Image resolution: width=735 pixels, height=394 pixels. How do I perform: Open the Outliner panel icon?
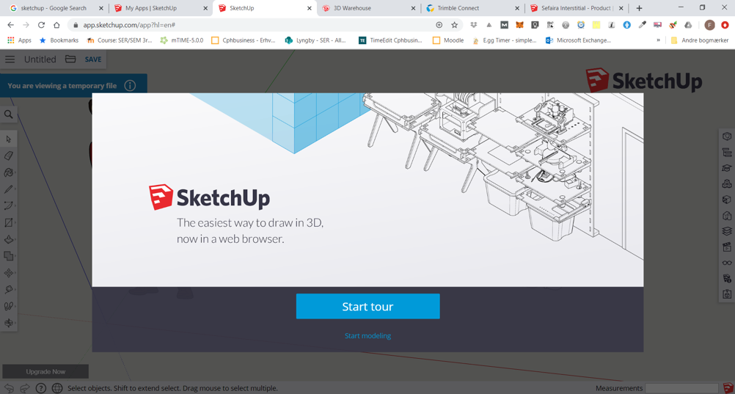click(x=727, y=152)
